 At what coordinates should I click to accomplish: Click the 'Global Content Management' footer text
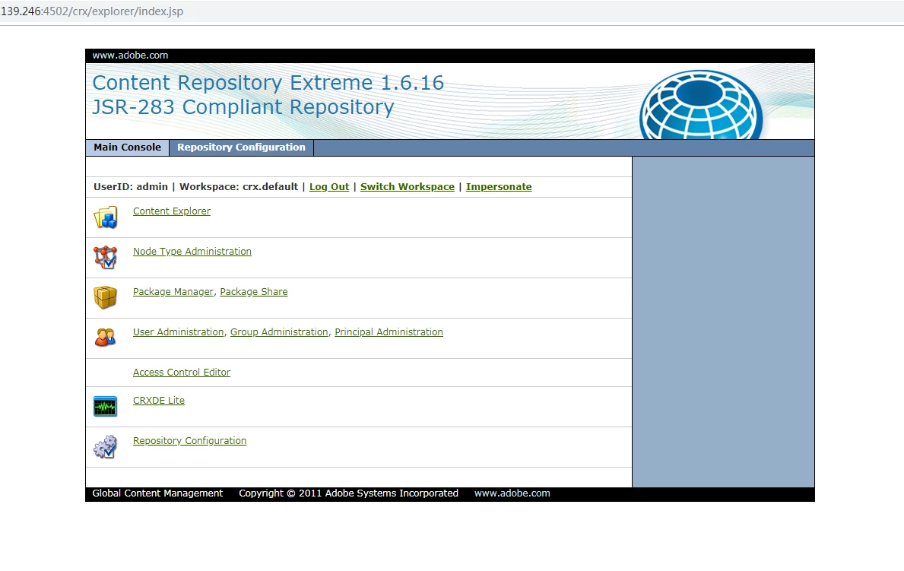coord(157,493)
